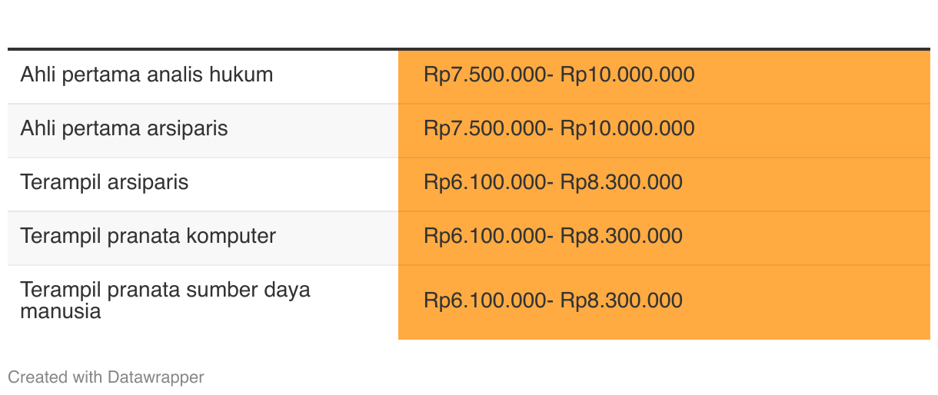
Task: Click Rp10.000.000 in the analis hukum row
Action: pyautogui.click(x=627, y=75)
